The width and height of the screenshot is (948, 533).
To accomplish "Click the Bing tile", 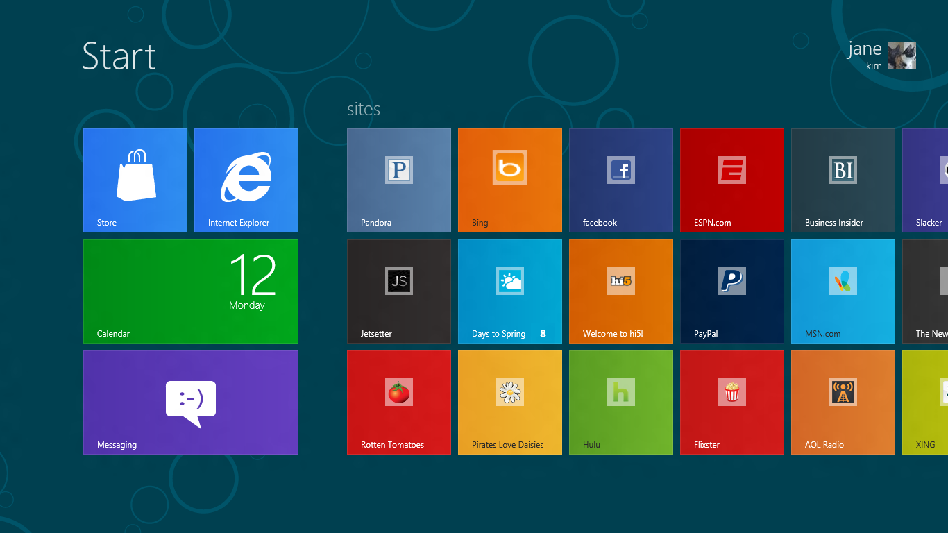I will pyautogui.click(x=510, y=180).
